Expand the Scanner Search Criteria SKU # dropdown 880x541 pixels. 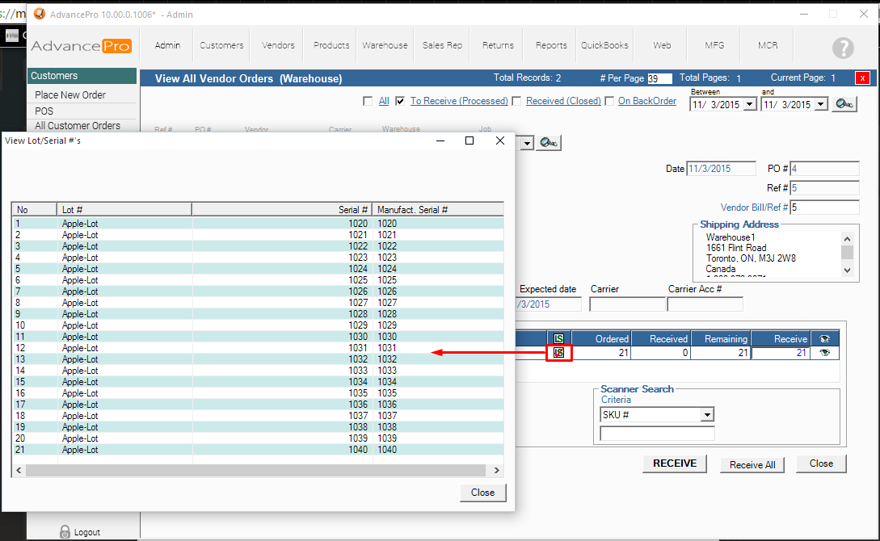707,415
